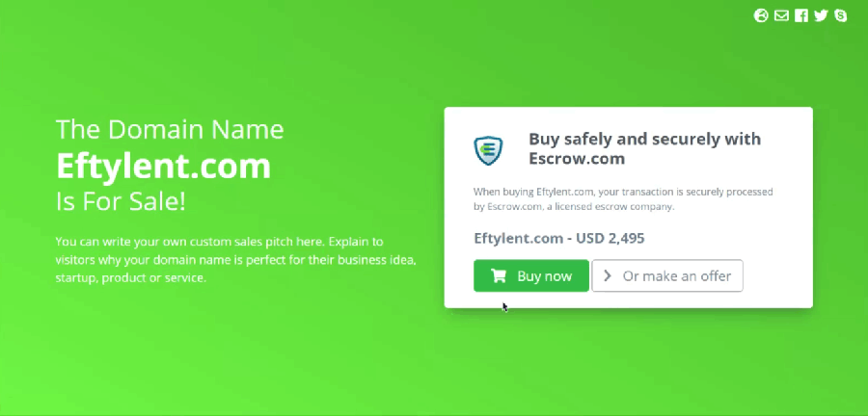Open the Facebook icon link

(x=801, y=16)
